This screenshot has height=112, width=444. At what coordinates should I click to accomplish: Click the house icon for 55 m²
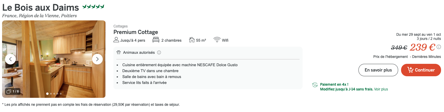click(192, 40)
